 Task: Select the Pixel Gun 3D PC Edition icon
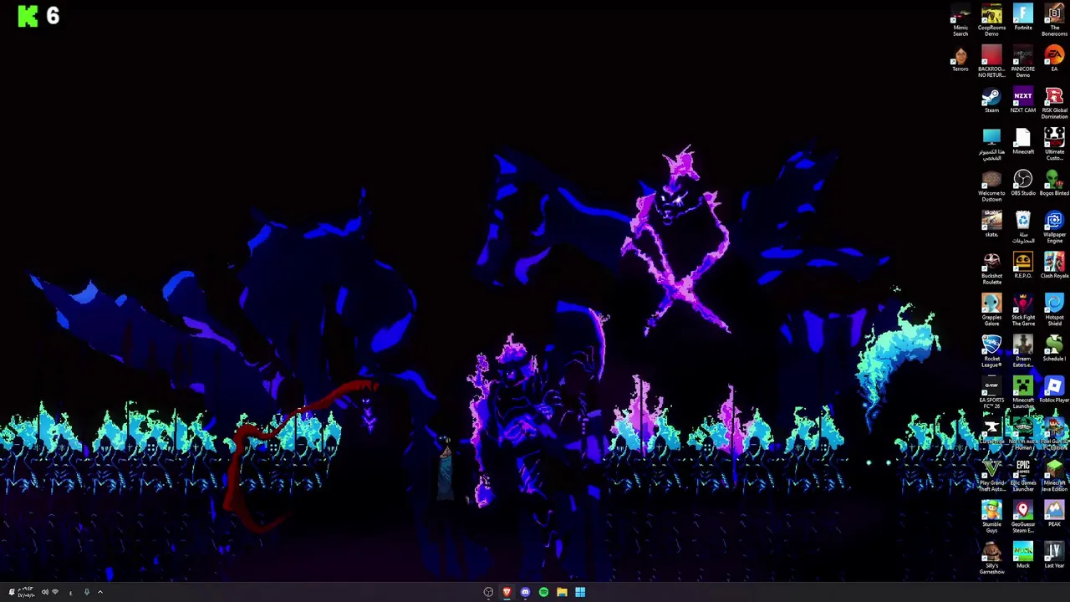1054,434
